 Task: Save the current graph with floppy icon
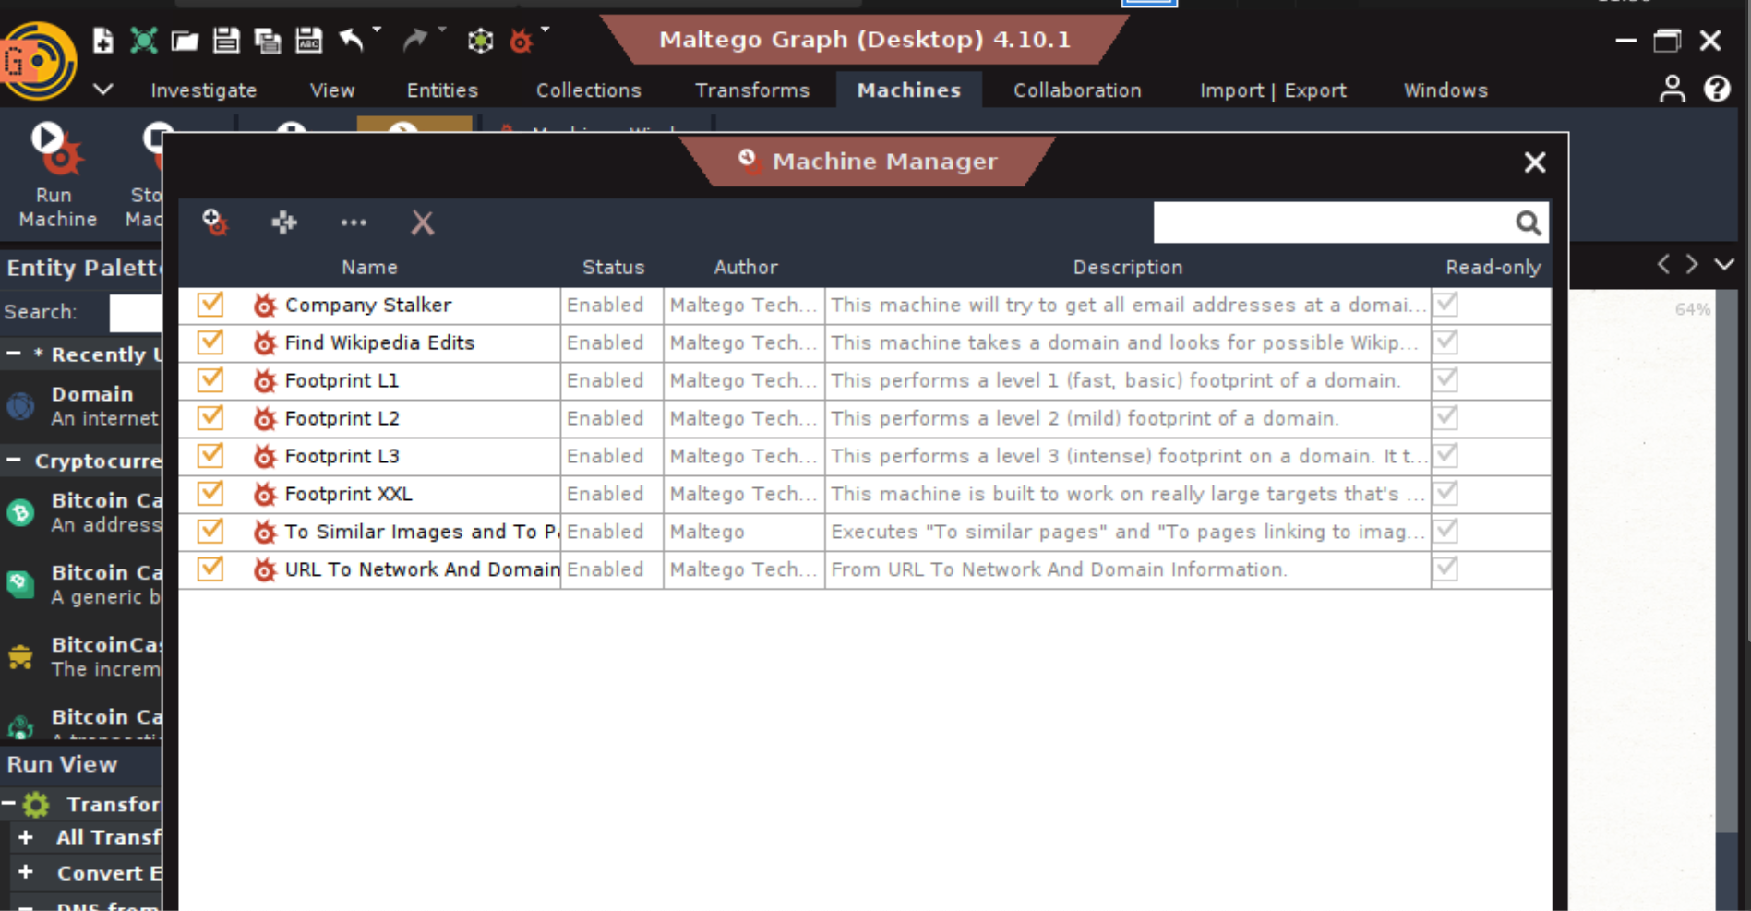[226, 40]
